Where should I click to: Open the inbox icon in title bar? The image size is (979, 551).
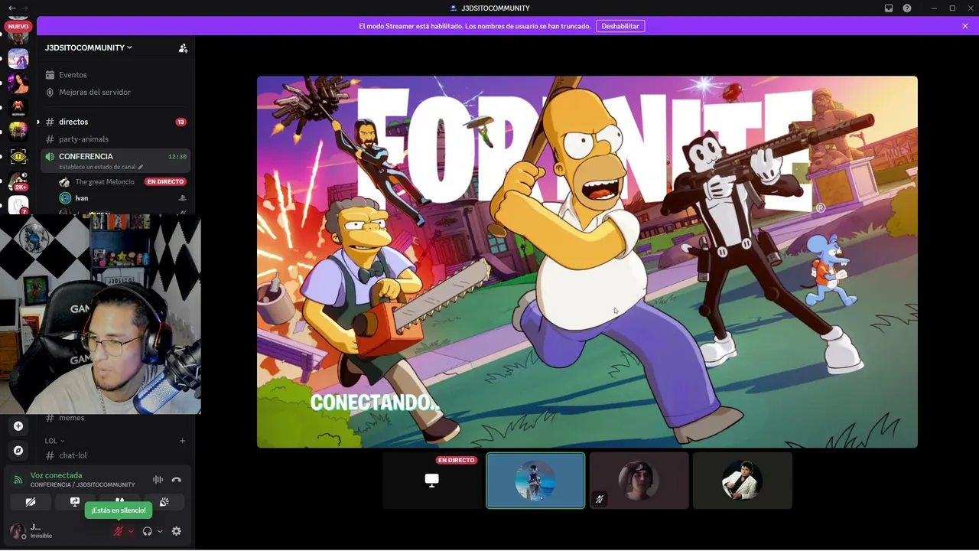coord(889,8)
